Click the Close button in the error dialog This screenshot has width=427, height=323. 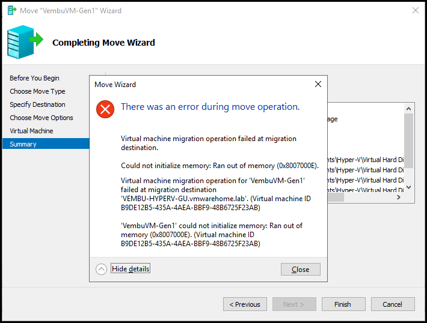[x=300, y=269]
